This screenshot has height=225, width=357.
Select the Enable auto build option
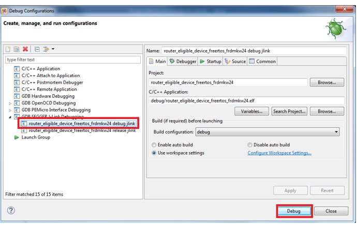click(154, 145)
